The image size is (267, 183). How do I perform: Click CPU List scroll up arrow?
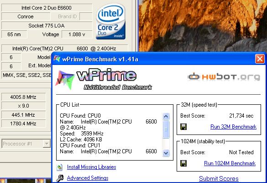click(x=166, y=116)
